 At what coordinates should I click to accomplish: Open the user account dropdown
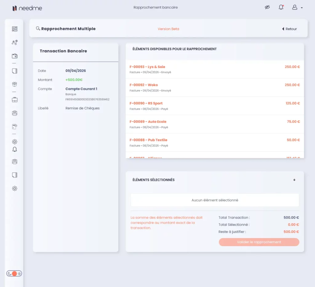tap(297, 7)
